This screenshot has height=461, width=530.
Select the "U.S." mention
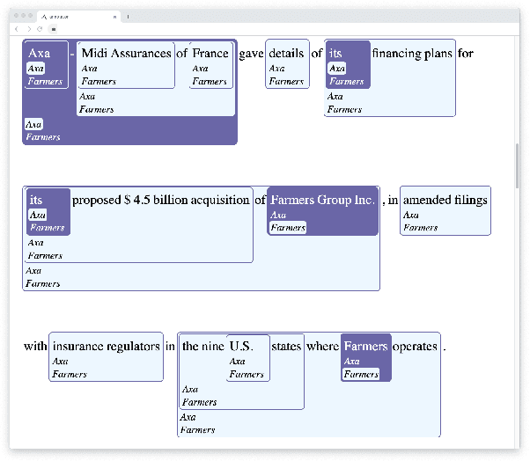(241, 347)
